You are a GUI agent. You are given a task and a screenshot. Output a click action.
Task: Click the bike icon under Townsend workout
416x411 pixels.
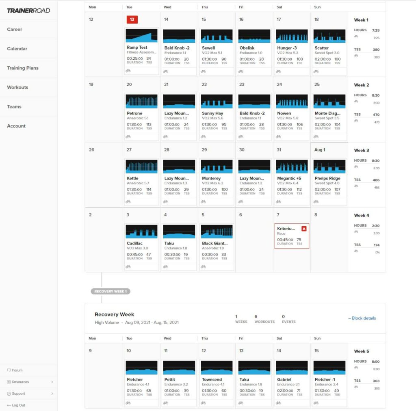click(203, 403)
